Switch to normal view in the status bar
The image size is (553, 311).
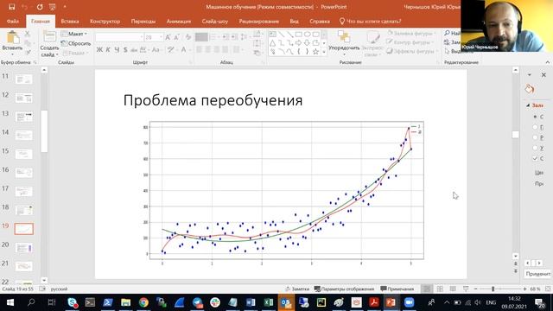point(427,289)
